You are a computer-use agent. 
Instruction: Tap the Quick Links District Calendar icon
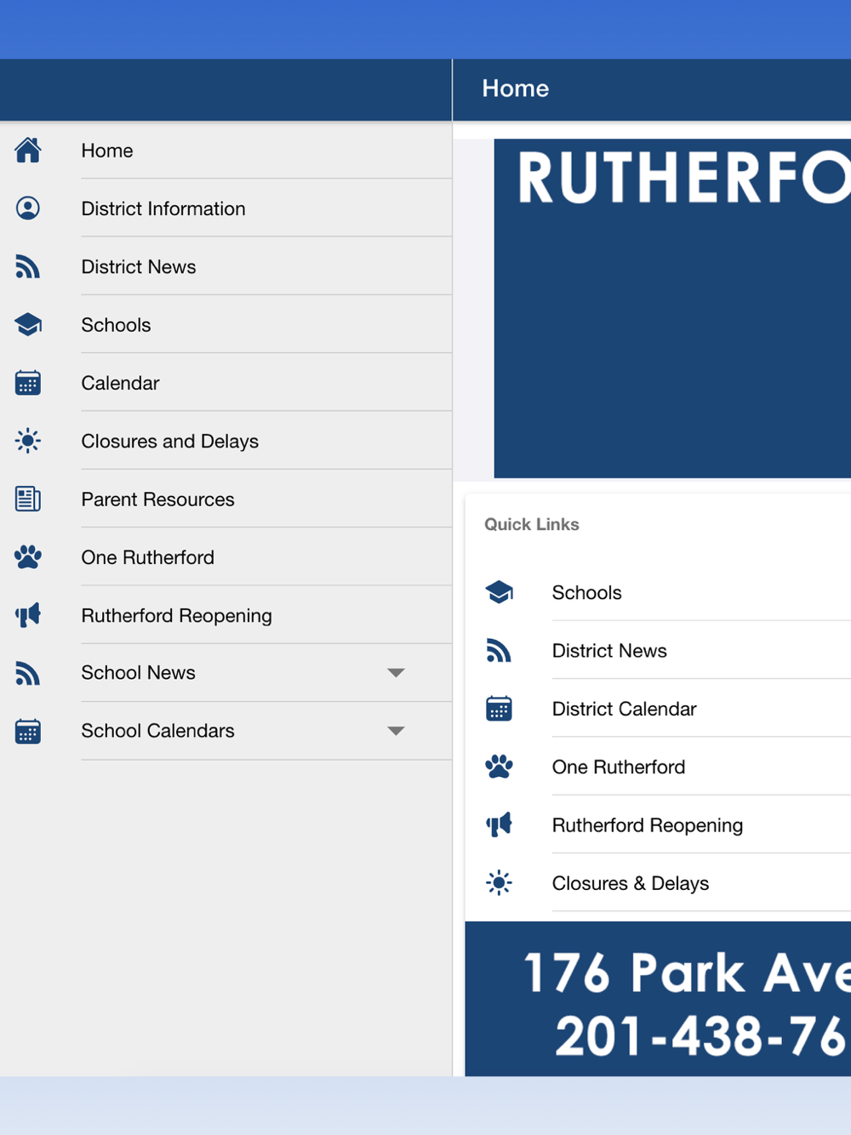coord(500,709)
